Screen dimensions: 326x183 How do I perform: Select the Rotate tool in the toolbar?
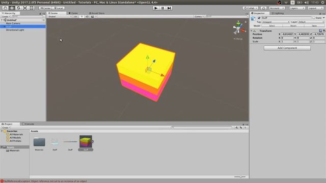18,8
